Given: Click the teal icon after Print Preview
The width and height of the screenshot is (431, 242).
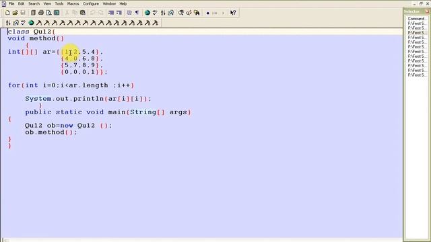Looking at the screenshot, I should click(57, 13).
